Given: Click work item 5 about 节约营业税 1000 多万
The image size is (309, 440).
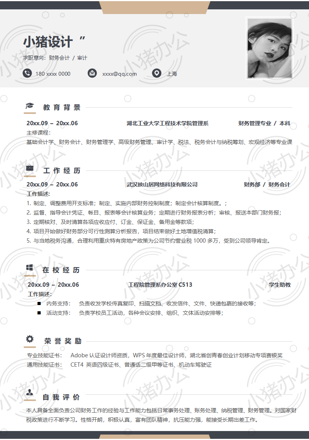Looking at the screenshot, I should (148, 241).
